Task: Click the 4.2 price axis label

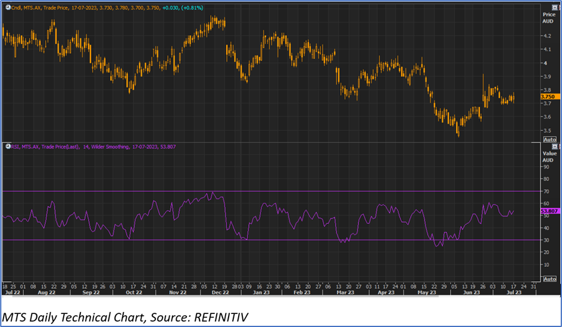Action: [546, 36]
